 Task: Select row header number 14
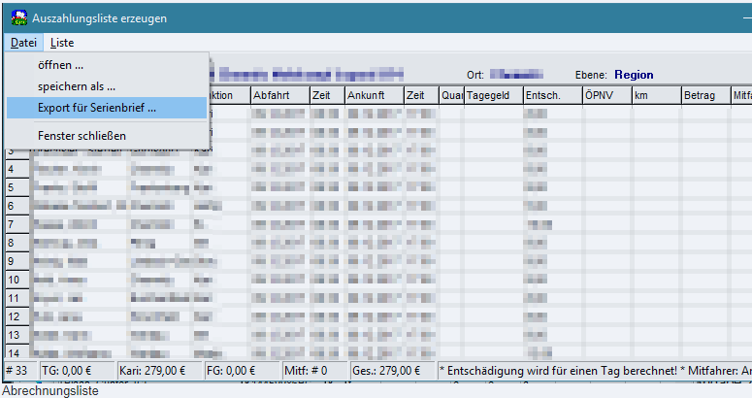(17, 353)
